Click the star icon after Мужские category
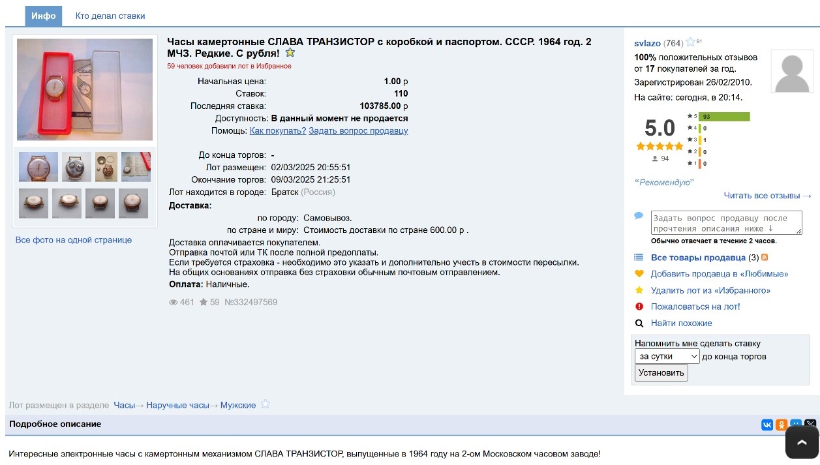820x465 pixels. tap(265, 404)
